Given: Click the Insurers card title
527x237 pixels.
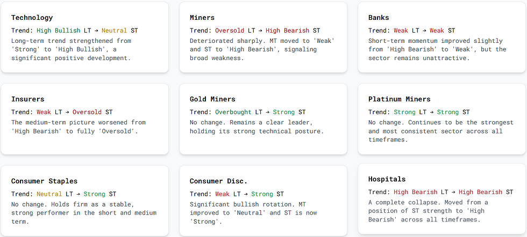Looking at the screenshot, I should pyautogui.click(x=28, y=99).
